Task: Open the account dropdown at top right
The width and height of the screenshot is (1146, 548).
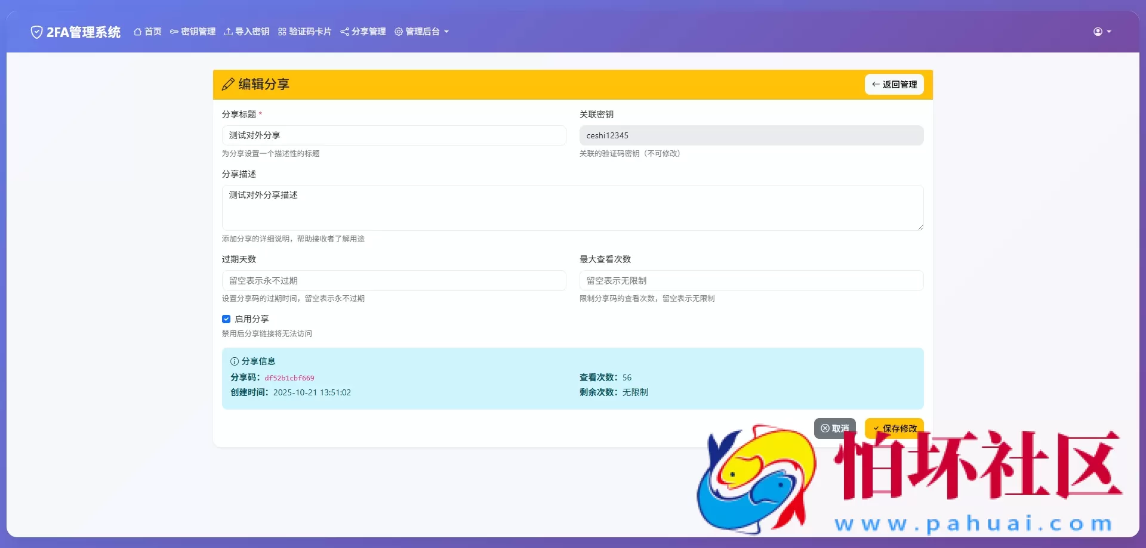Action: (1101, 32)
